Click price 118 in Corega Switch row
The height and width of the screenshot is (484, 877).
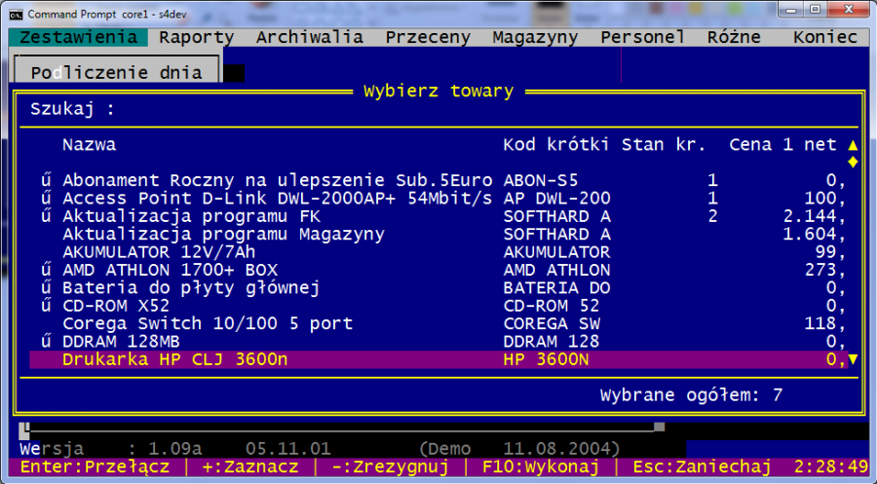coord(825,323)
